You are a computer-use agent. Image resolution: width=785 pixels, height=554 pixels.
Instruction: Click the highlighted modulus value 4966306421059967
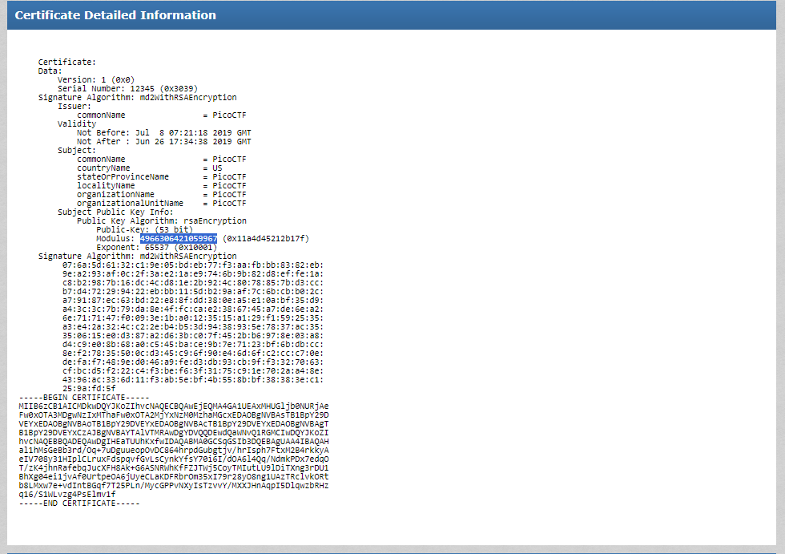tap(178, 238)
